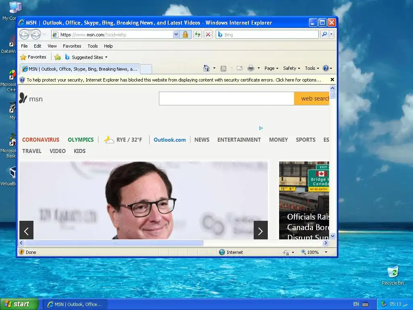The height and width of the screenshot is (310, 413).
Task: Click the Back navigation arrow
Action: 24,35
